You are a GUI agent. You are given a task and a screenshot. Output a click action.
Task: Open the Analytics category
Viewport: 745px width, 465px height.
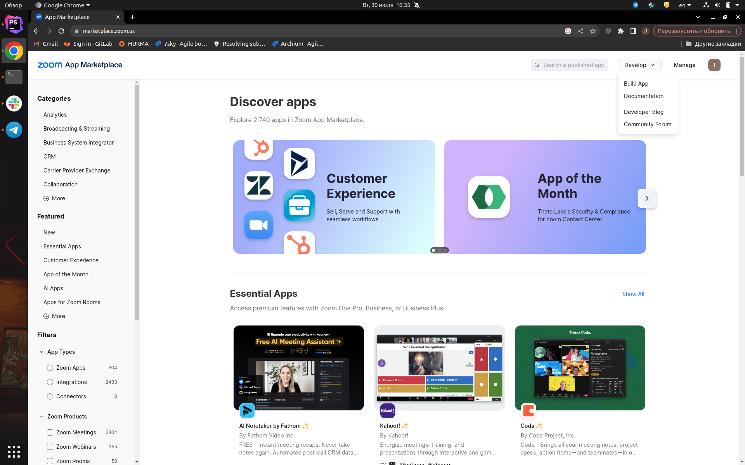[x=55, y=115]
